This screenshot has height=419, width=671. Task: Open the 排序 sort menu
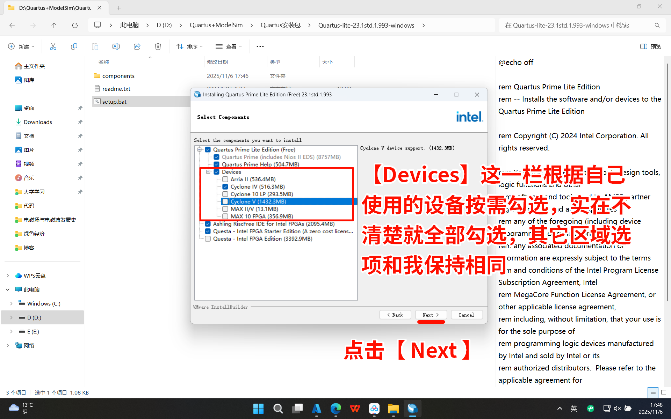tap(190, 46)
